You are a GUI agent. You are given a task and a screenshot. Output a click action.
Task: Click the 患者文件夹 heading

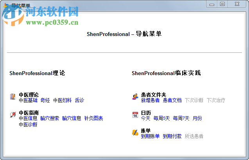(x=154, y=95)
